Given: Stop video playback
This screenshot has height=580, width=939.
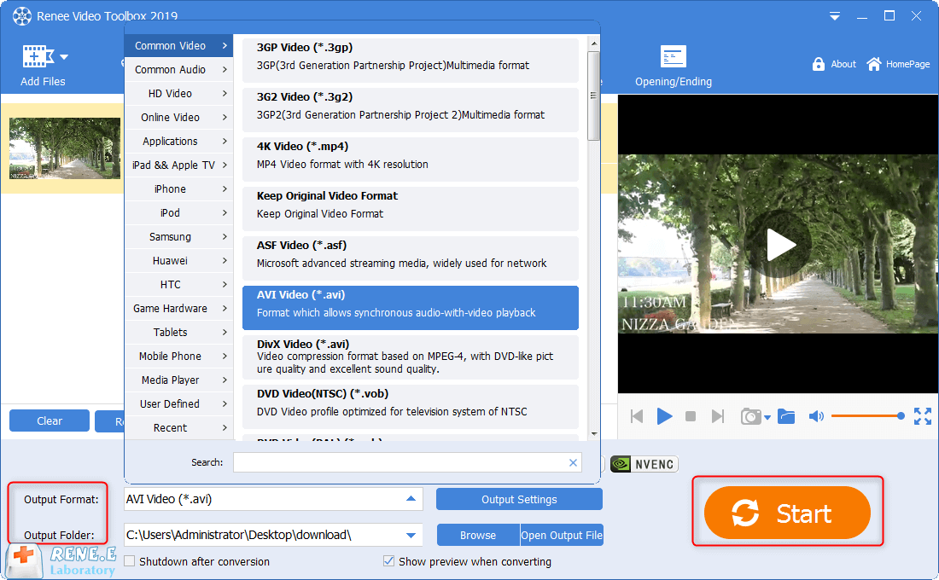Looking at the screenshot, I should click(691, 416).
